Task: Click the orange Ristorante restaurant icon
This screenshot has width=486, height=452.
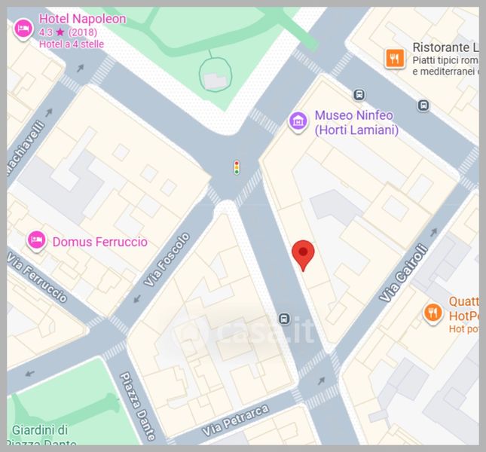Action: pos(395,59)
